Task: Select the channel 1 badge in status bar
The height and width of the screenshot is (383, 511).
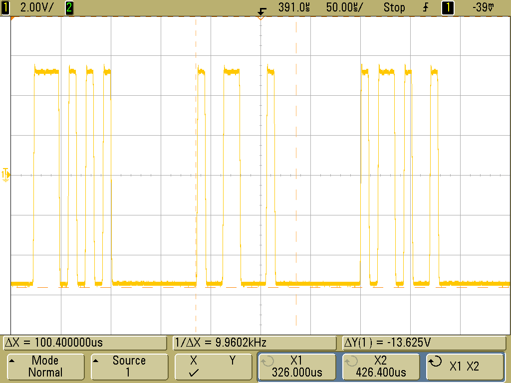Action: 5,7
